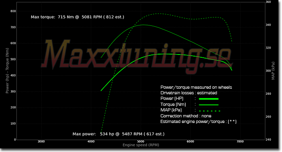Click the 260 kPa right axis tick label
The image size is (282, 152).
tap(268, 117)
